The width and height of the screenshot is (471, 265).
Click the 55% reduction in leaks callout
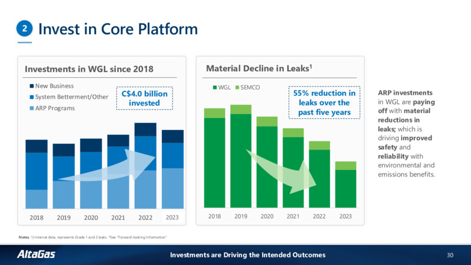pos(324,102)
